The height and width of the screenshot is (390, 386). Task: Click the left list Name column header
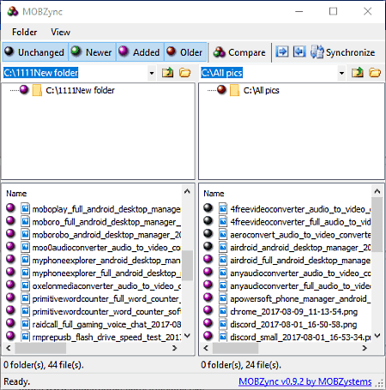(x=16, y=194)
